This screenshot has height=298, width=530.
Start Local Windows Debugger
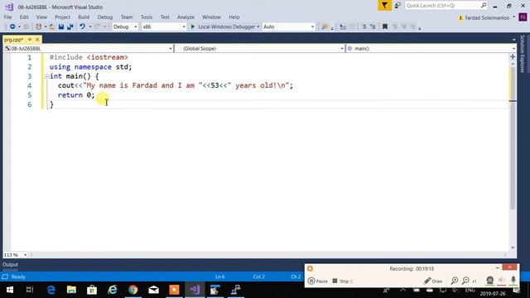[224, 26]
